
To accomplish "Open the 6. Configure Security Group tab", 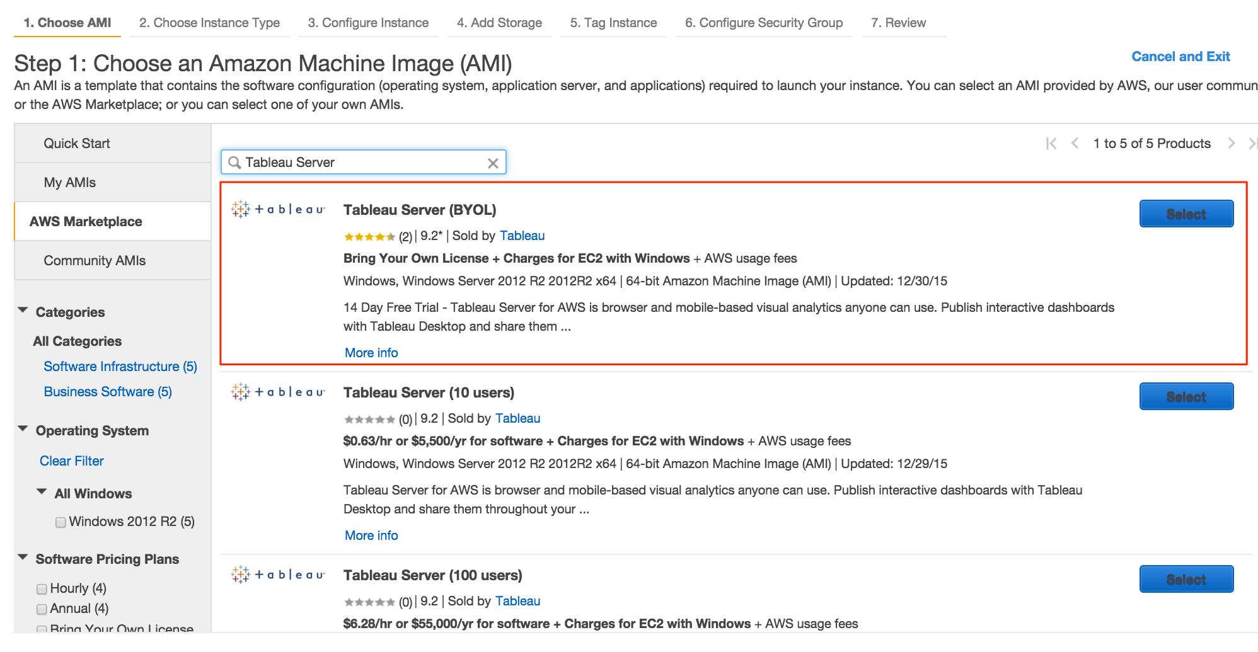I will [x=764, y=23].
